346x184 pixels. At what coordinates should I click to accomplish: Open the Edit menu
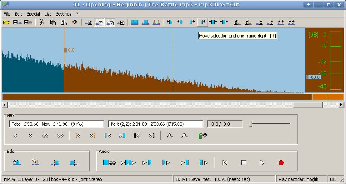tap(18, 14)
